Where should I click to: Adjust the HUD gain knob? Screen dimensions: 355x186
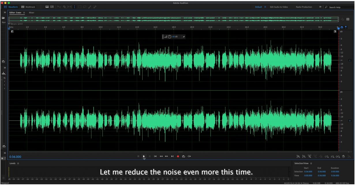[x=169, y=37]
